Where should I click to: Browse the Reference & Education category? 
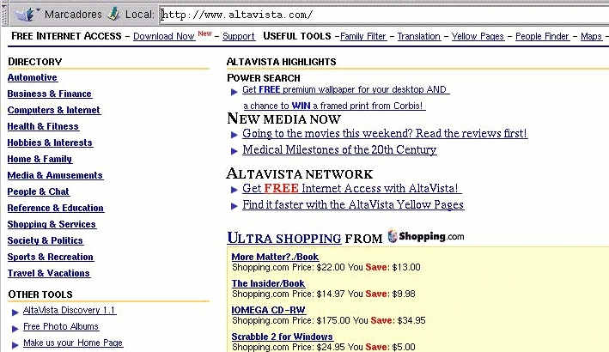pyautogui.click(x=56, y=208)
